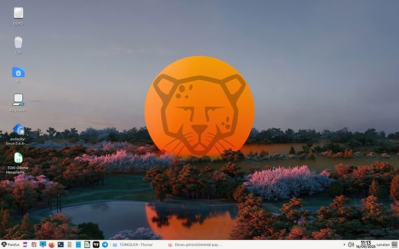Open the TradingView launcher in taskbar
399x249 pixels.
tap(96, 245)
